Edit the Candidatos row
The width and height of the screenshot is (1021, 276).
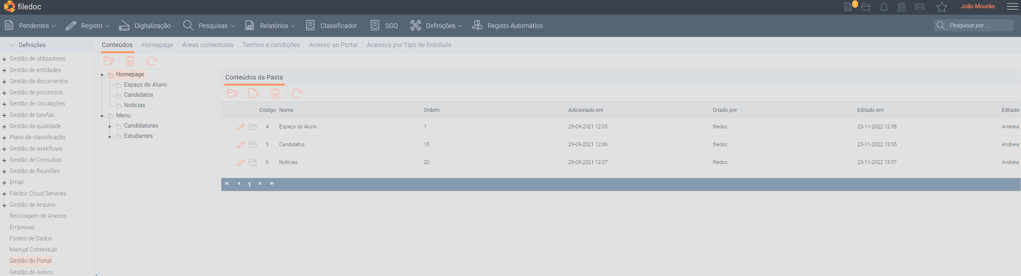point(241,145)
